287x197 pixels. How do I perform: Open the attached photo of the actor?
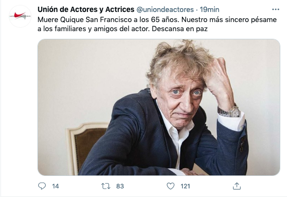(159, 107)
